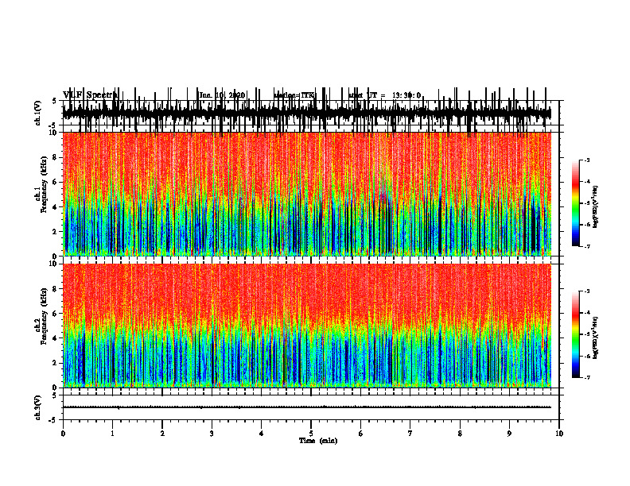630x486 pixels.
Task: Click the ch.2 spectrogram "2" kHz tick label
Action: coord(56,363)
